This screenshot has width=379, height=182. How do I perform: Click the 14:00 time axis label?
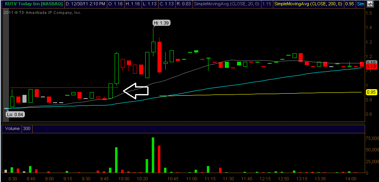351,179
